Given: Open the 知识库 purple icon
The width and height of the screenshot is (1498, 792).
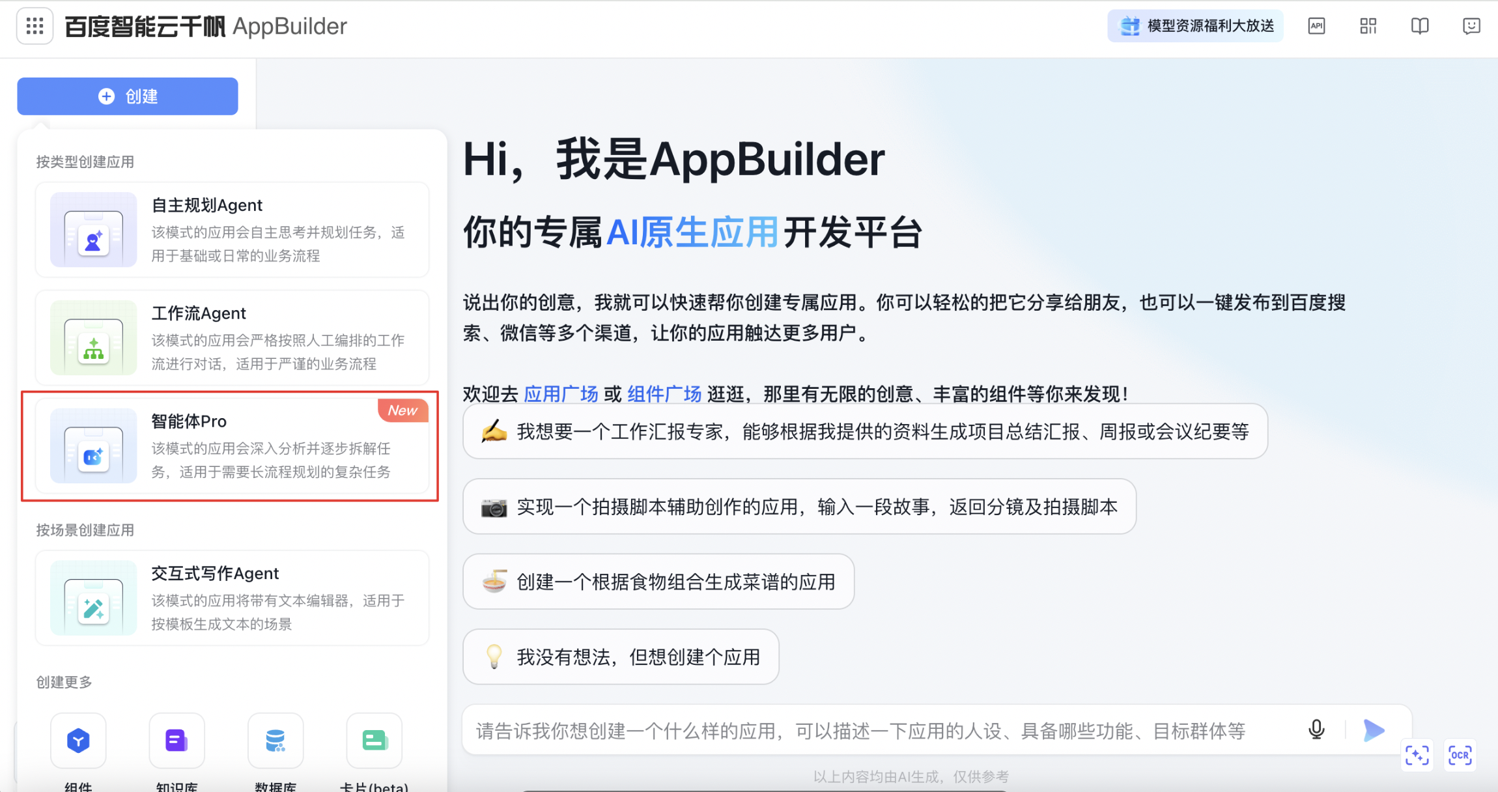Looking at the screenshot, I should 177,741.
